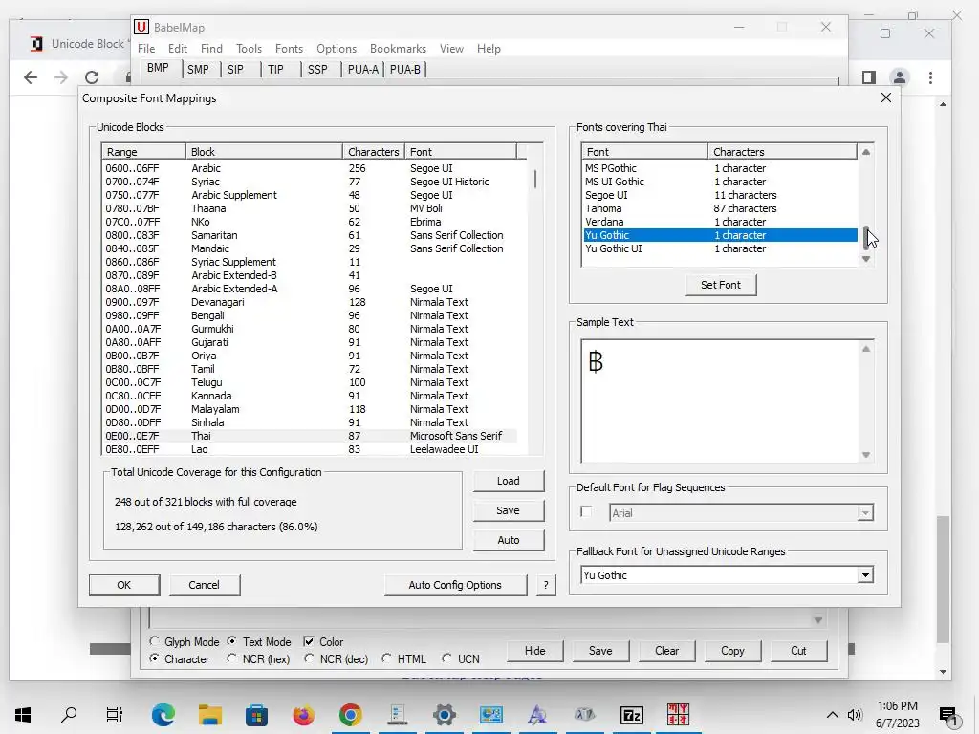Screen dimensions: 979x734
Task: Open Fallback Font dropdown showing Yu Gothic
Action: (x=865, y=575)
